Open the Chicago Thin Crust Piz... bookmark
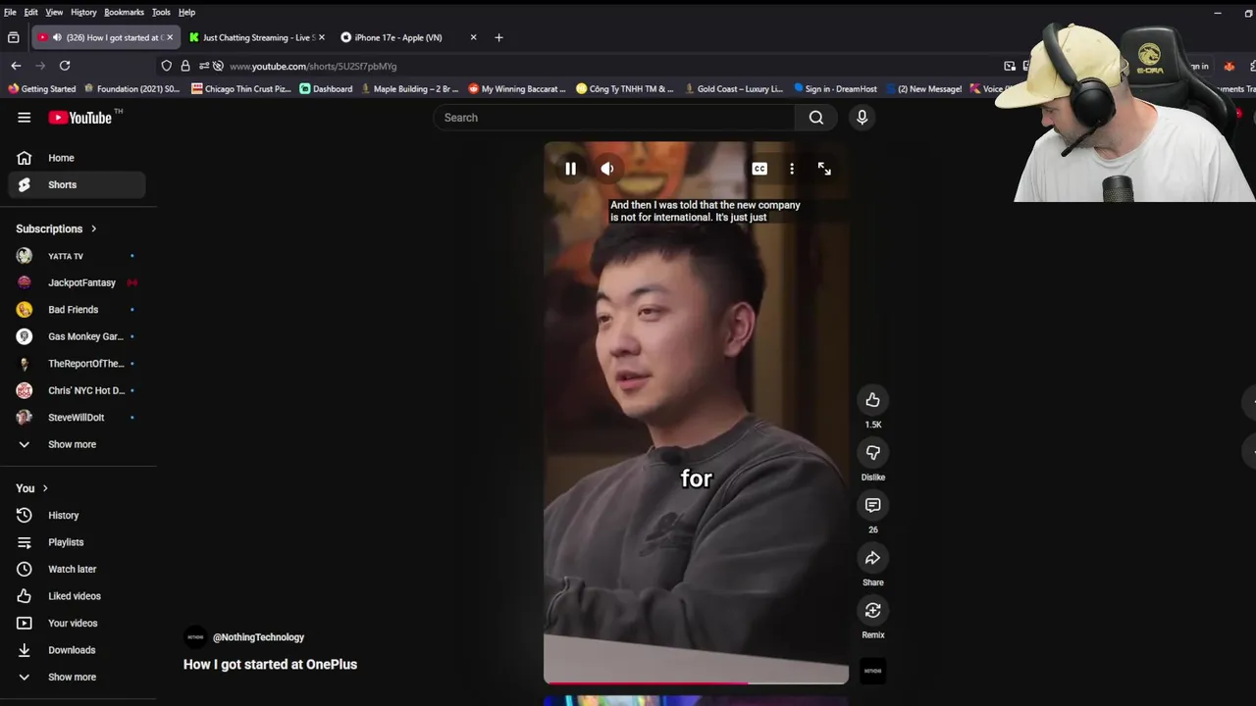The width and height of the screenshot is (1256, 706). (241, 88)
